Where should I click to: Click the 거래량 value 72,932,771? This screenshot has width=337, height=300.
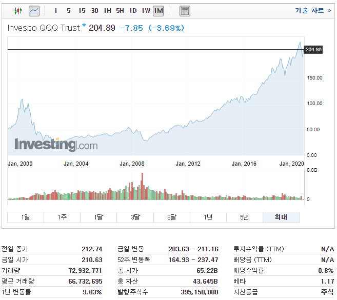click(x=85, y=271)
